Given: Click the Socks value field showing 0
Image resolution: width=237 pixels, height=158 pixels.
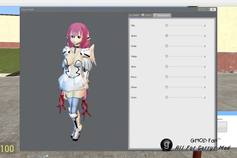Looking at the screenshot, I should (205, 98).
